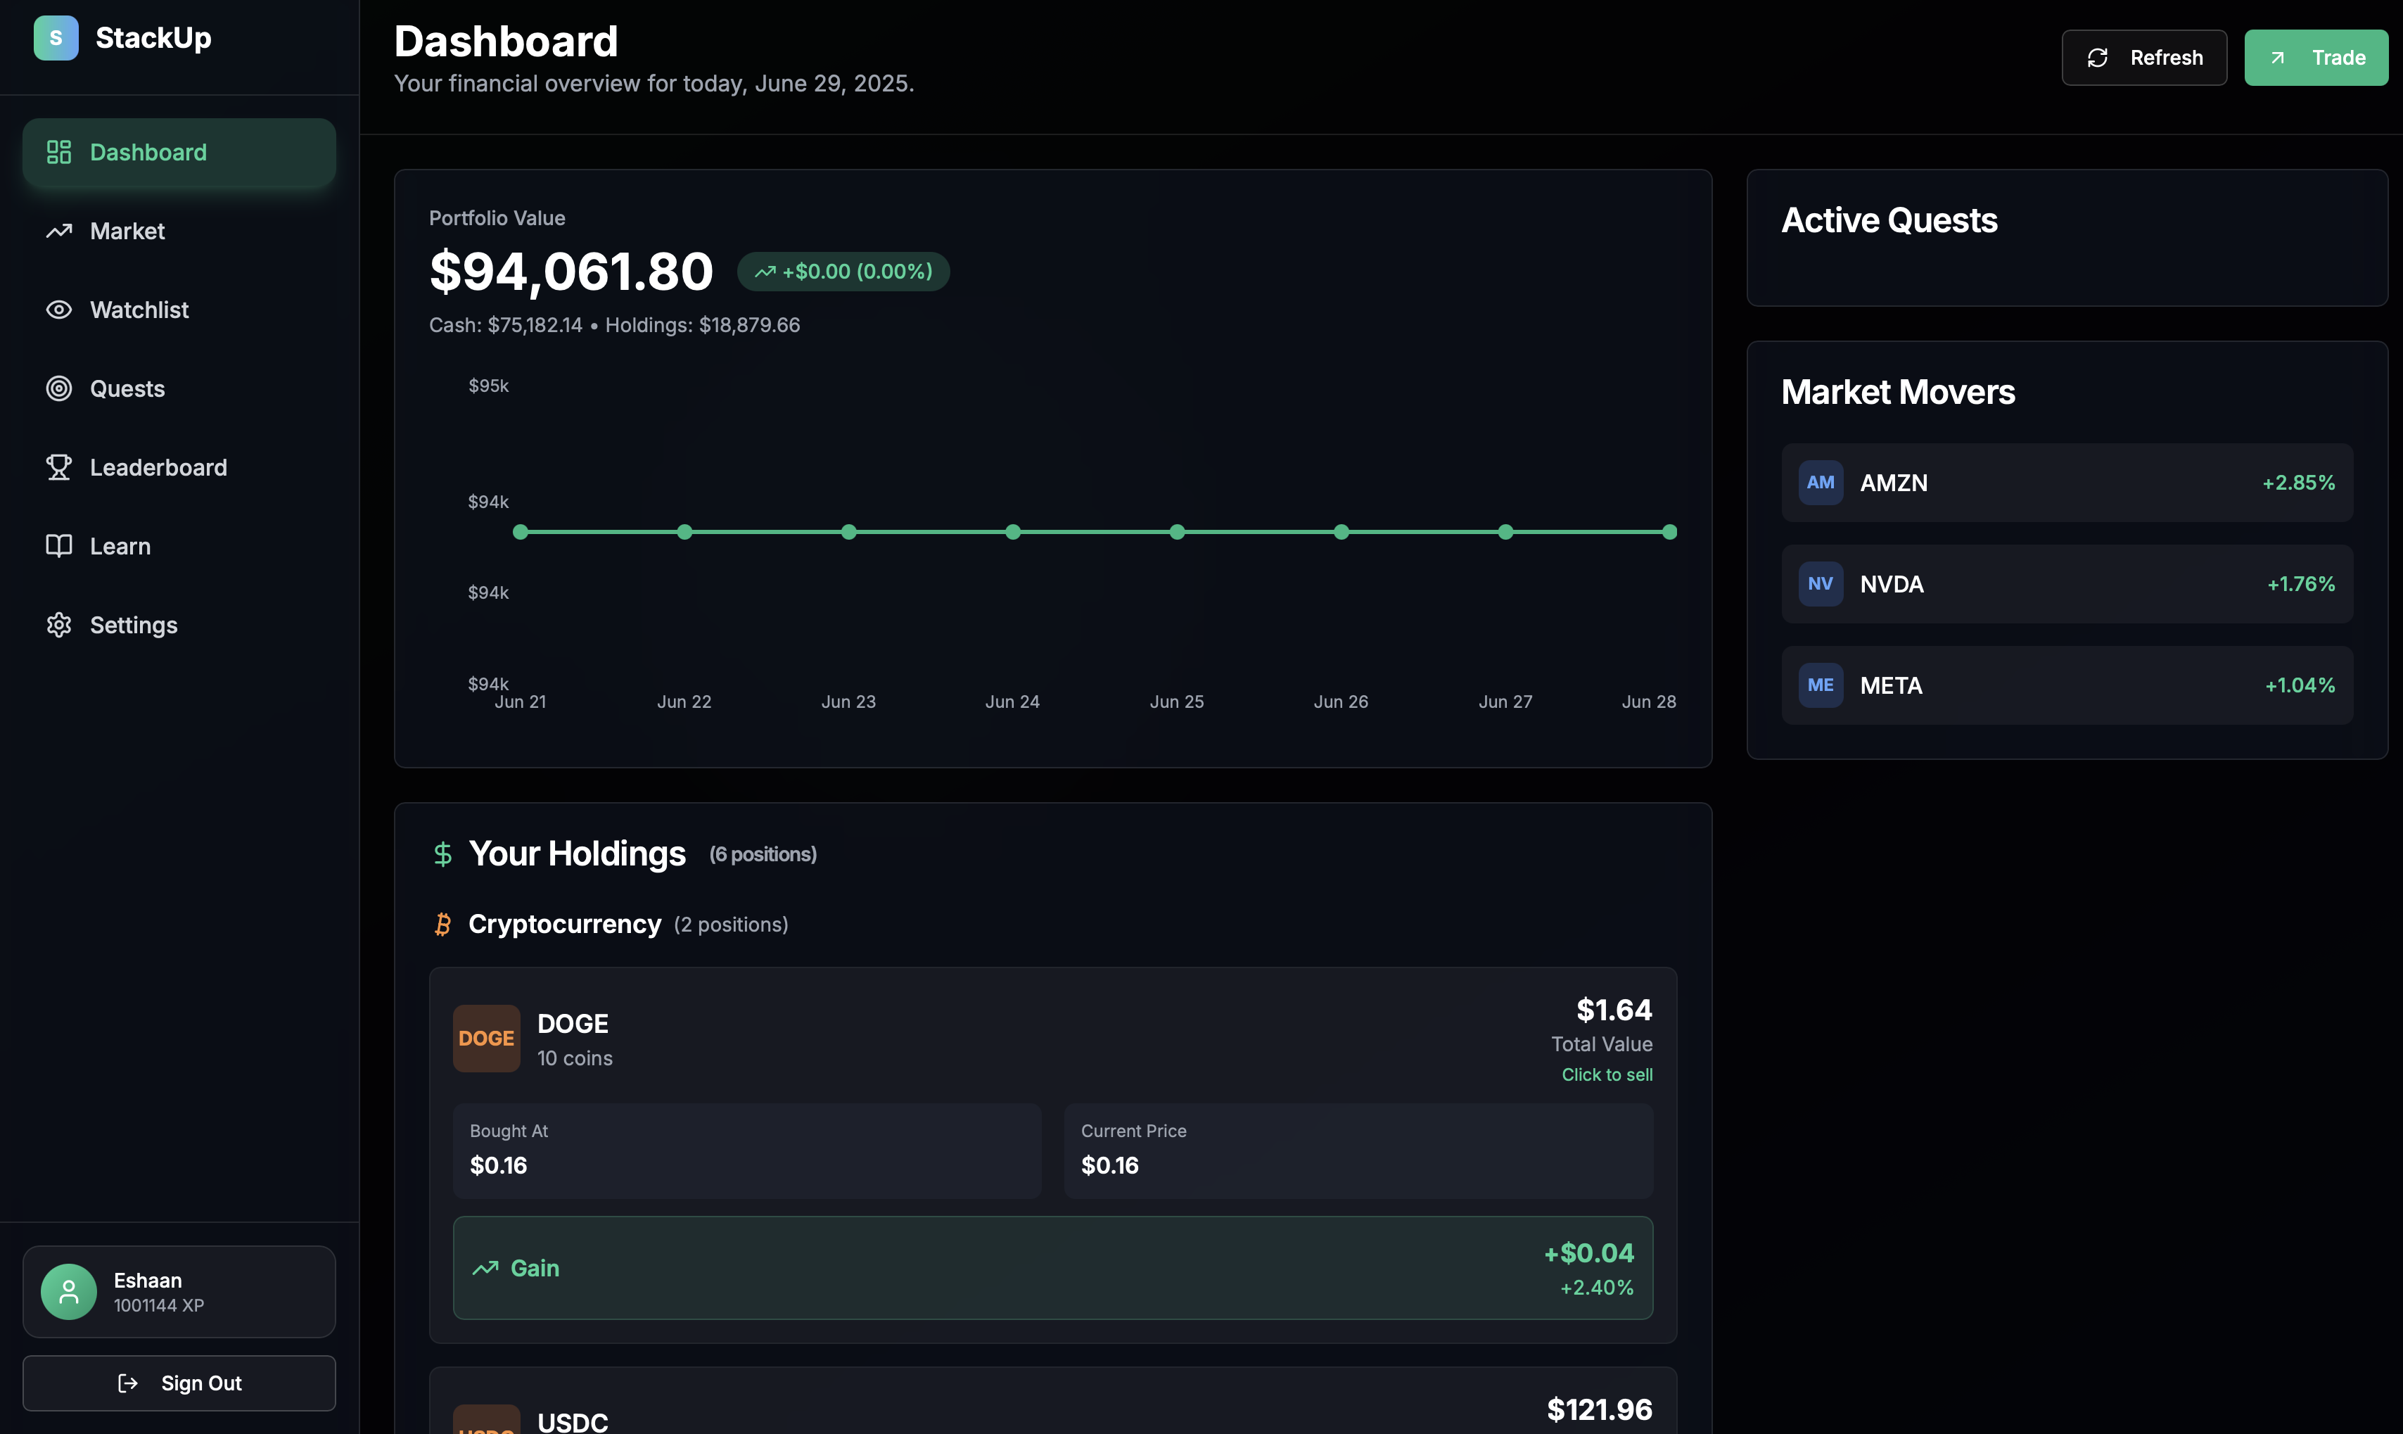2403x1434 pixels.
Task: Click the Quests target icon
Action: tap(59, 388)
